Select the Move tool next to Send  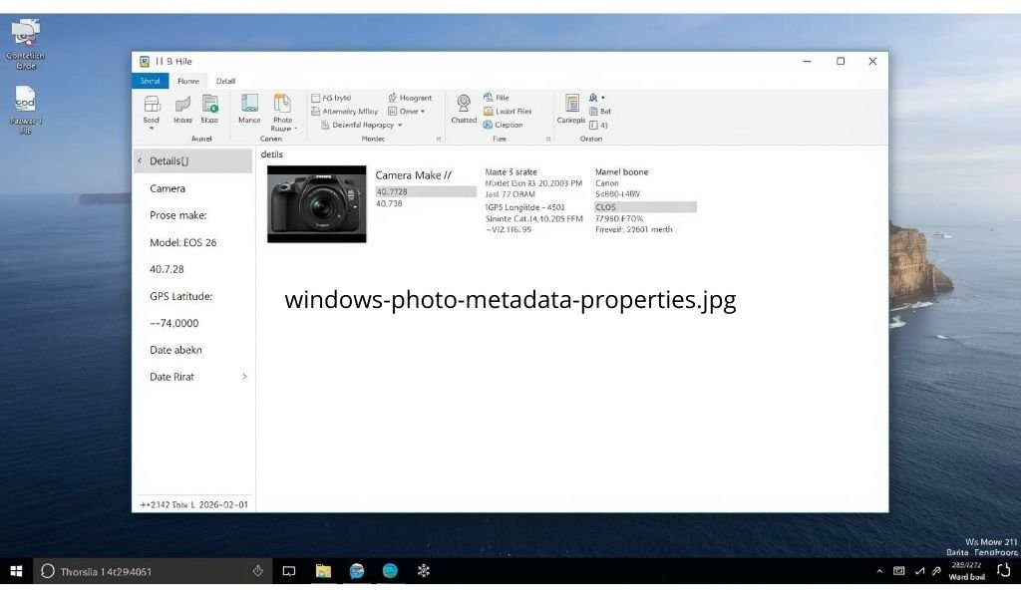pos(180,108)
